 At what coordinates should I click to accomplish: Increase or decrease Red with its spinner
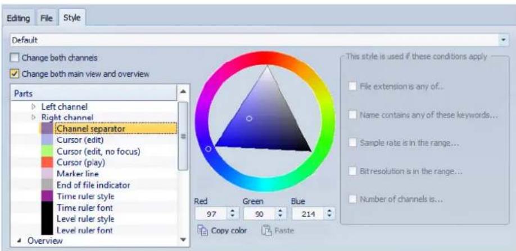pos(233,214)
